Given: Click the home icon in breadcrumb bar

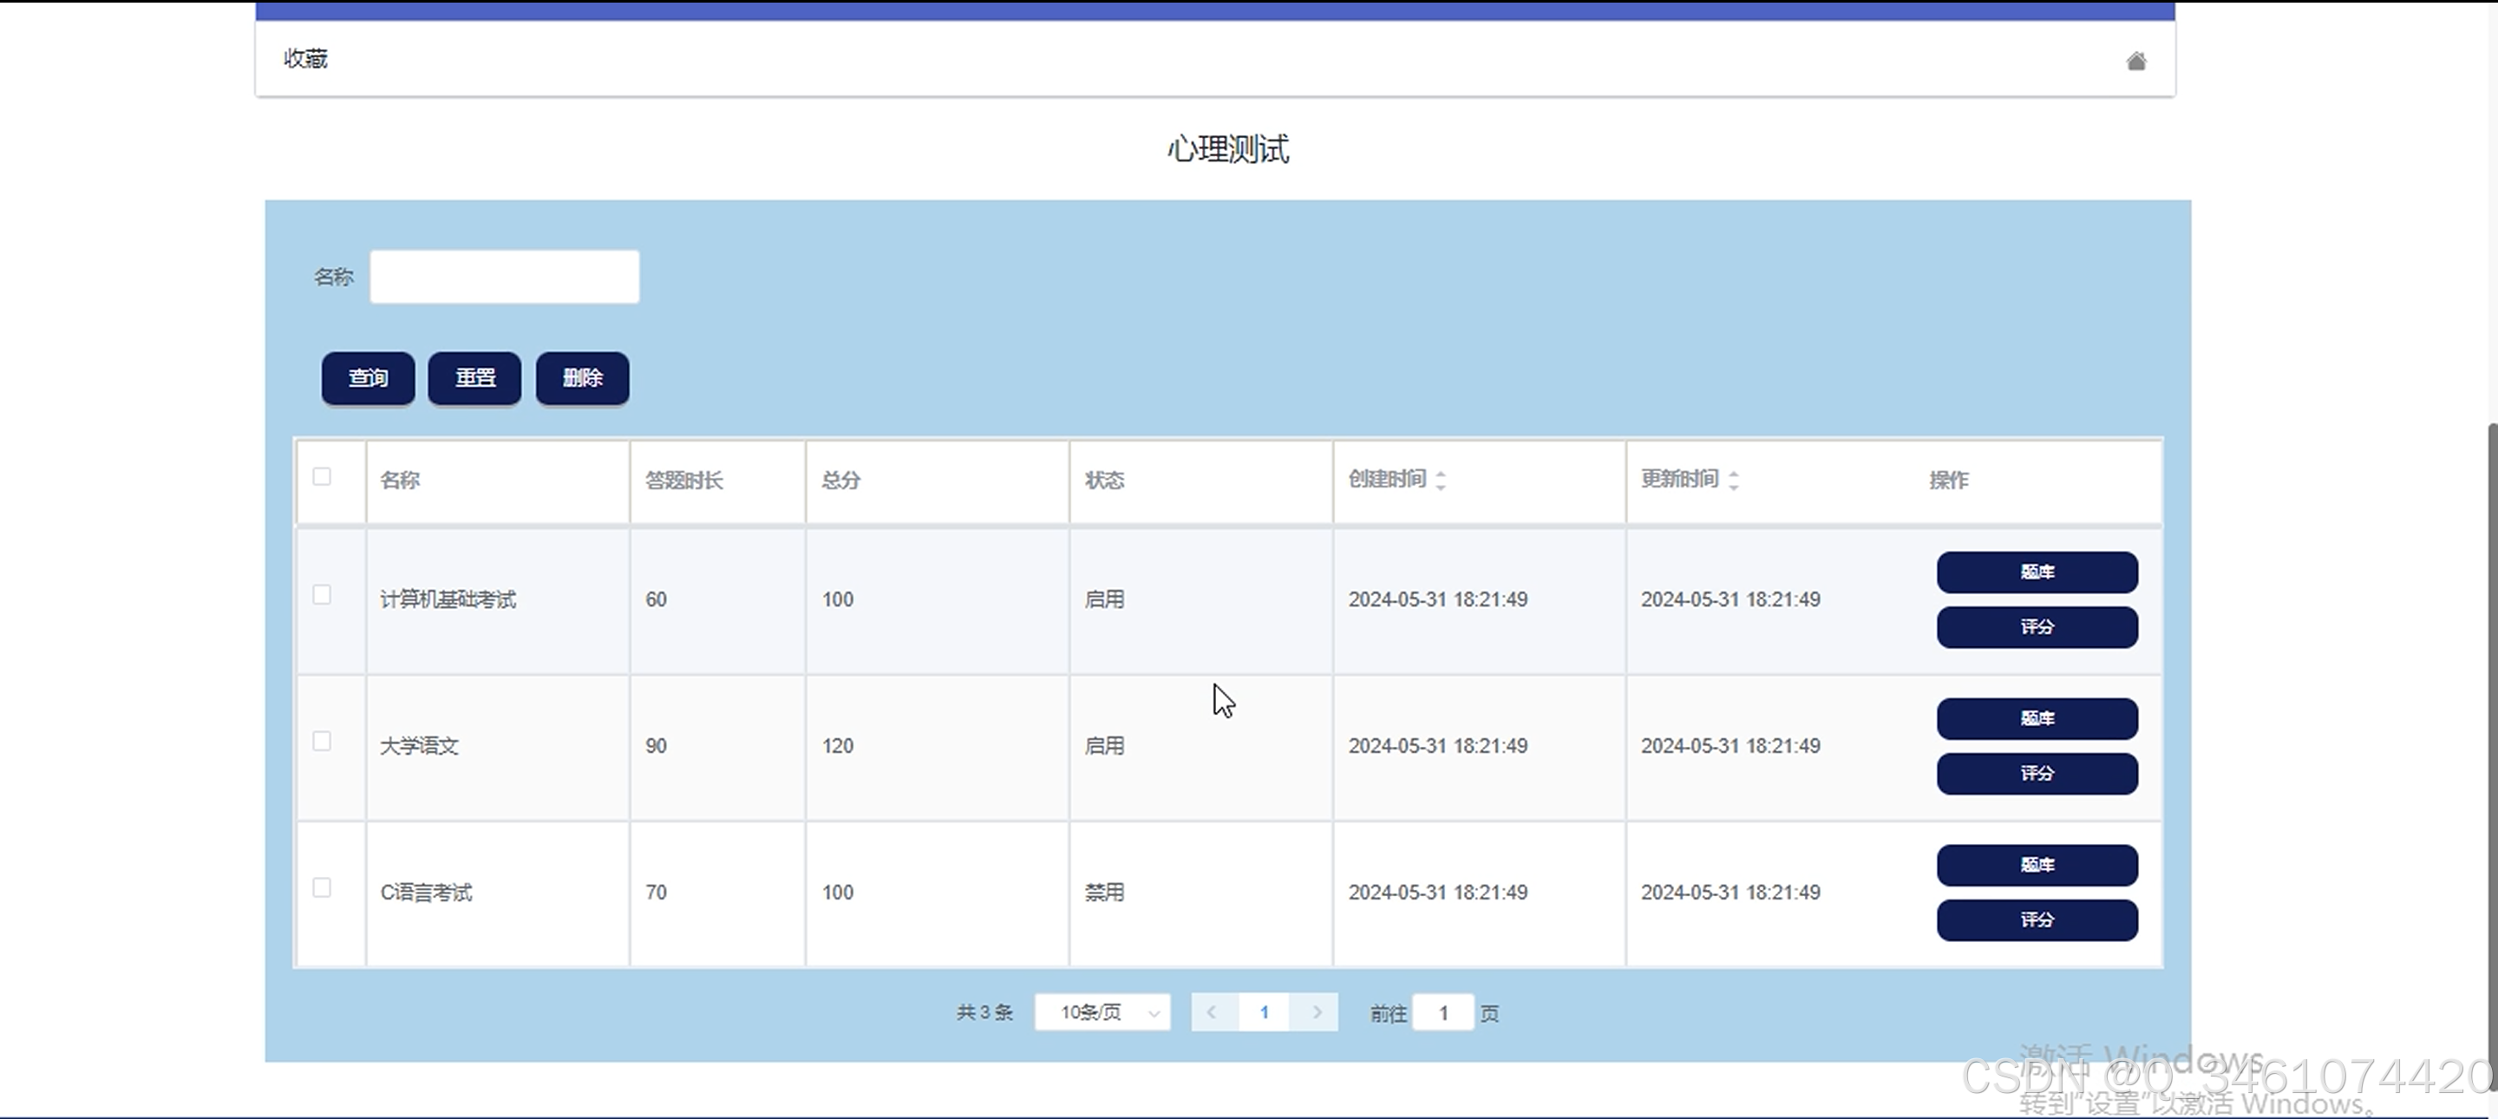Looking at the screenshot, I should click(2135, 61).
